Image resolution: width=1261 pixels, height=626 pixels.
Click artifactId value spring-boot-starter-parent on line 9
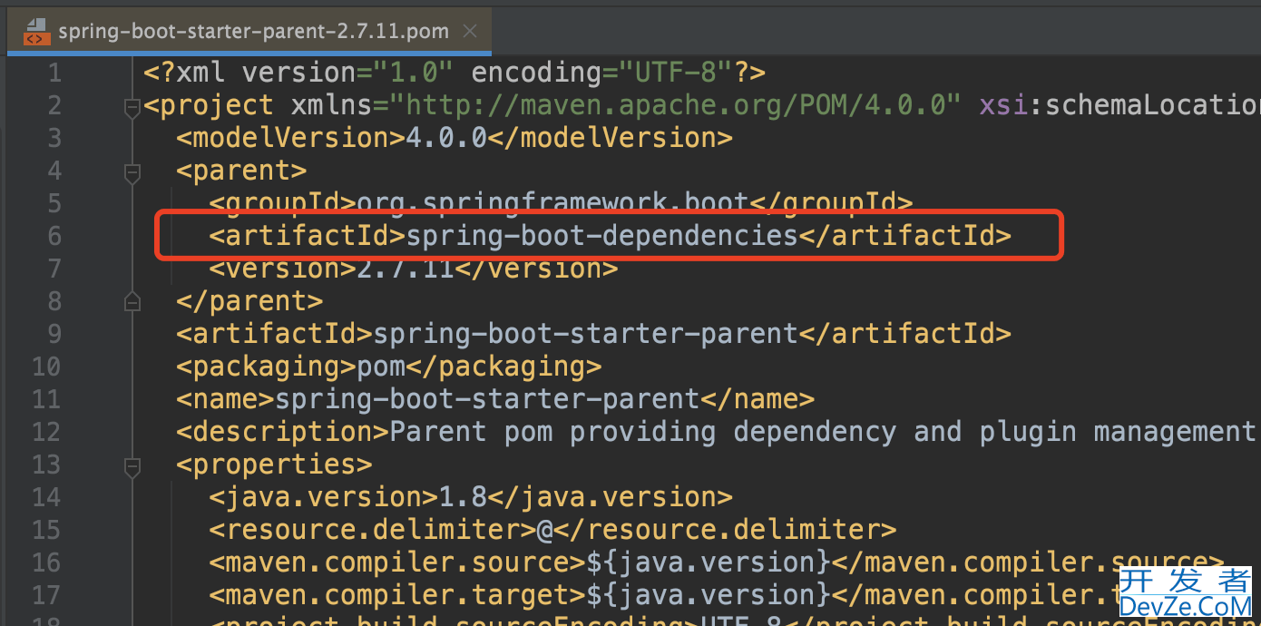click(585, 334)
